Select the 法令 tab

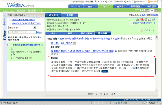coord(105,7)
